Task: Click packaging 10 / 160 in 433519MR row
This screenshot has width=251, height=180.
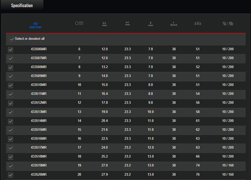Action: pyautogui.click(x=228, y=166)
